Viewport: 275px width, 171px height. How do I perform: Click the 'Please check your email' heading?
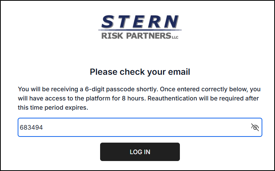tap(140, 72)
